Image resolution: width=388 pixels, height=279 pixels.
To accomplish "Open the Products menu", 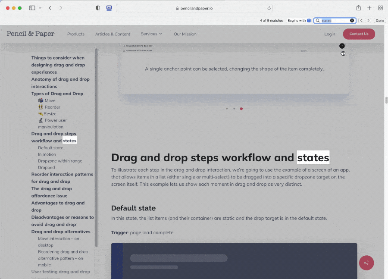I will pos(76,34).
